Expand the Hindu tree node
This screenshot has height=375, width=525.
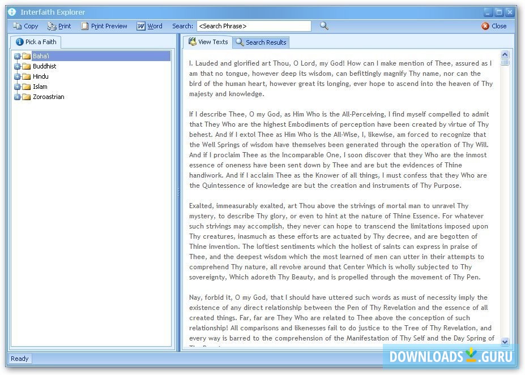(17, 76)
